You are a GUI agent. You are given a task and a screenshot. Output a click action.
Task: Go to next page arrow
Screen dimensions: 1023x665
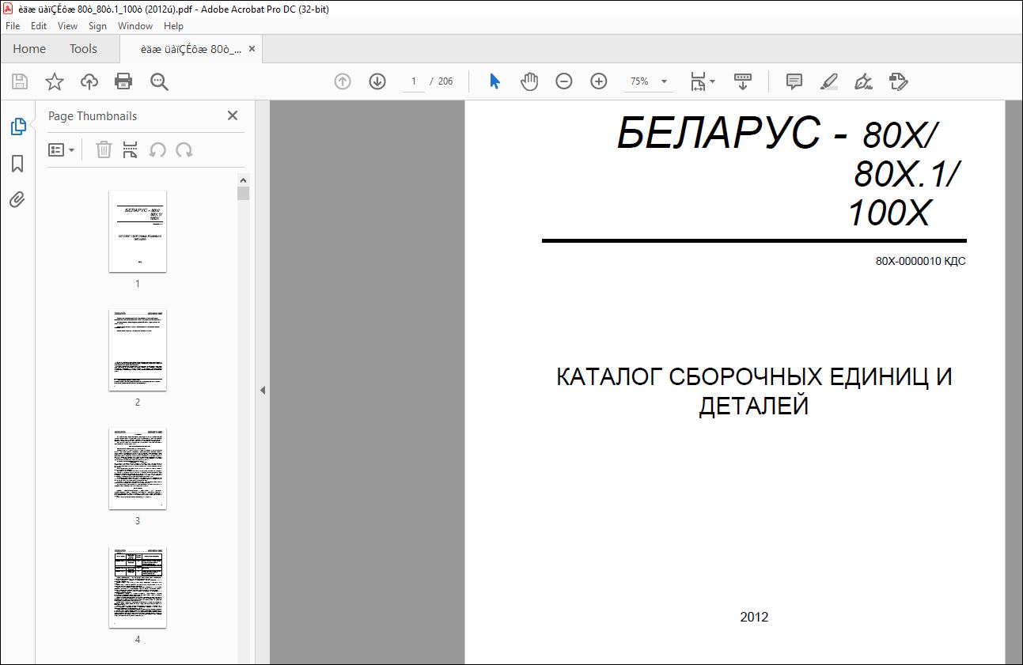click(x=377, y=81)
